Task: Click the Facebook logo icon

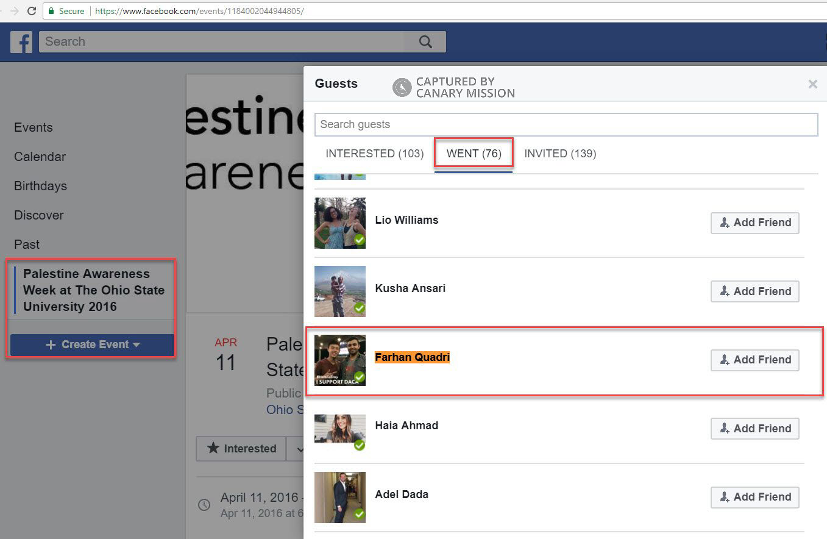Action: click(21, 42)
